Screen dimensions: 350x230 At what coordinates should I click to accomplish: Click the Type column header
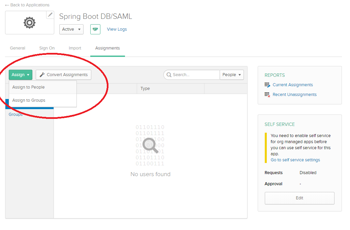coord(145,89)
